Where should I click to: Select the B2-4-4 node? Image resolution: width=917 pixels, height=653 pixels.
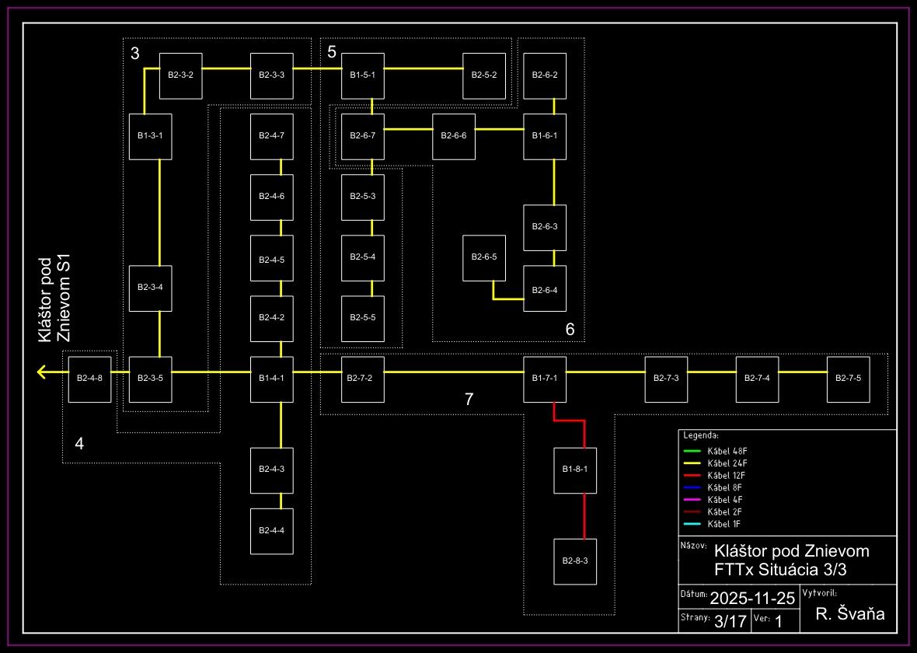point(271,531)
